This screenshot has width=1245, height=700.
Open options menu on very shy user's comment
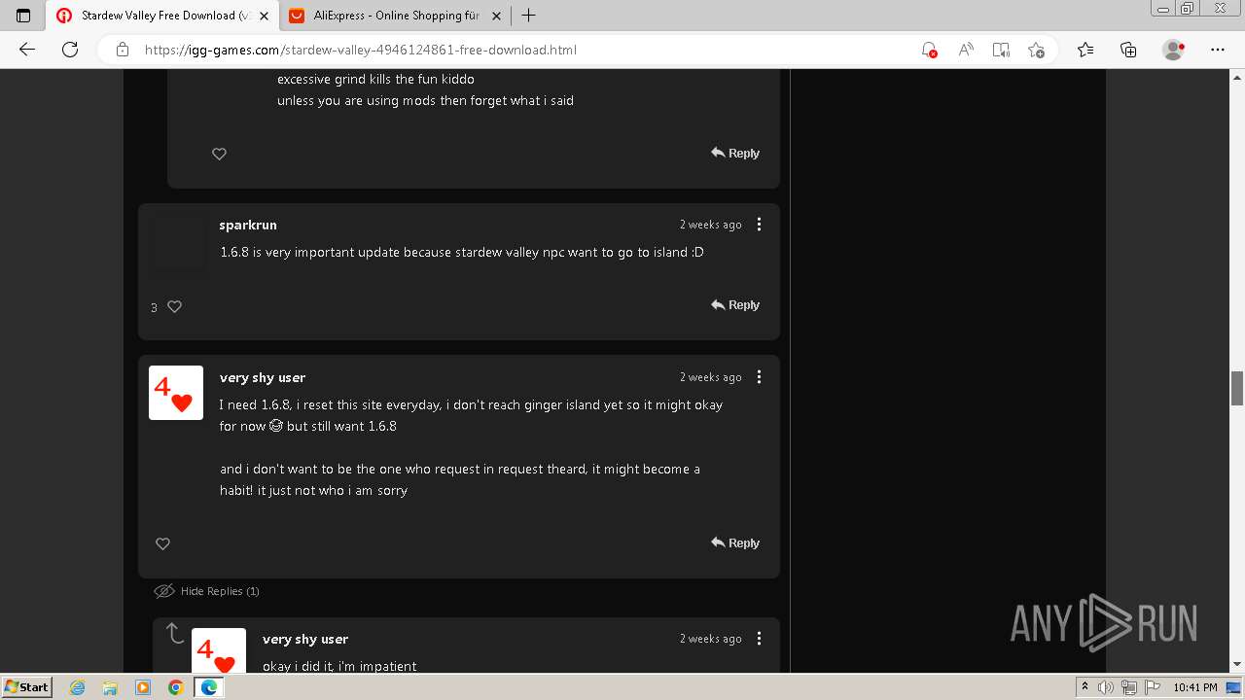(x=760, y=377)
